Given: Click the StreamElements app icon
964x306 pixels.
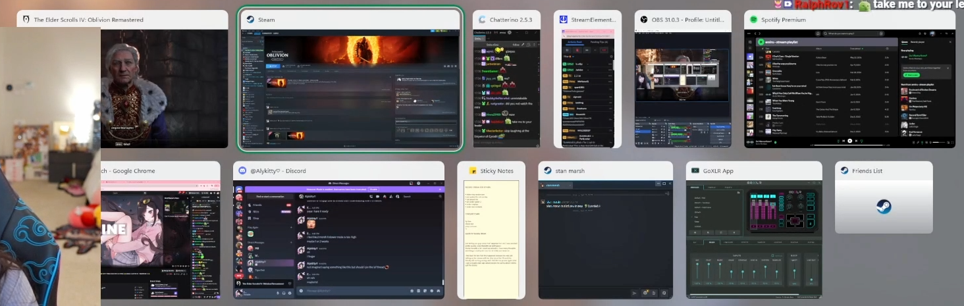Looking at the screenshot, I should [564, 20].
